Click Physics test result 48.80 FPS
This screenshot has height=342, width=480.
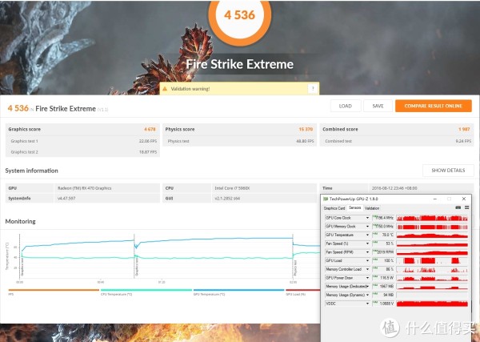[x=305, y=141]
